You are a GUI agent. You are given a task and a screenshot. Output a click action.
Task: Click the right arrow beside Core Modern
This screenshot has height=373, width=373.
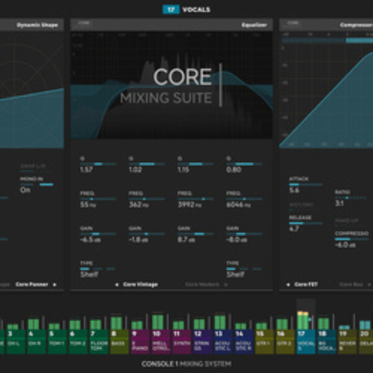(x=226, y=285)
